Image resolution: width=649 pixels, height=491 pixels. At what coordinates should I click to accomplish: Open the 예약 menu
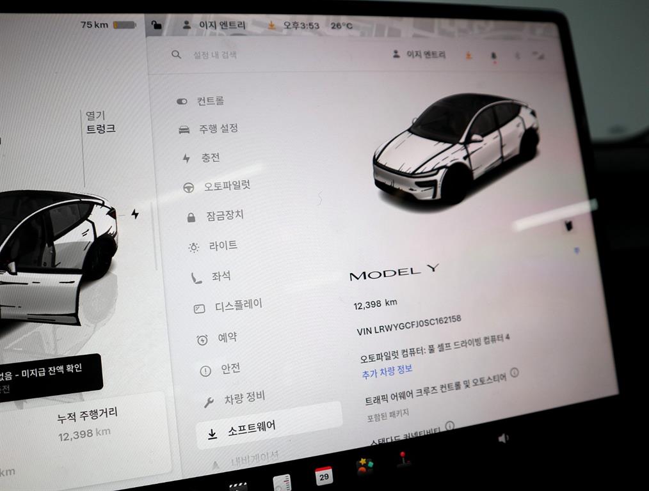click(x=228, y=338)
